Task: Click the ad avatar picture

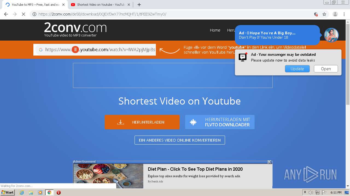Action: (x=331, y=35)
